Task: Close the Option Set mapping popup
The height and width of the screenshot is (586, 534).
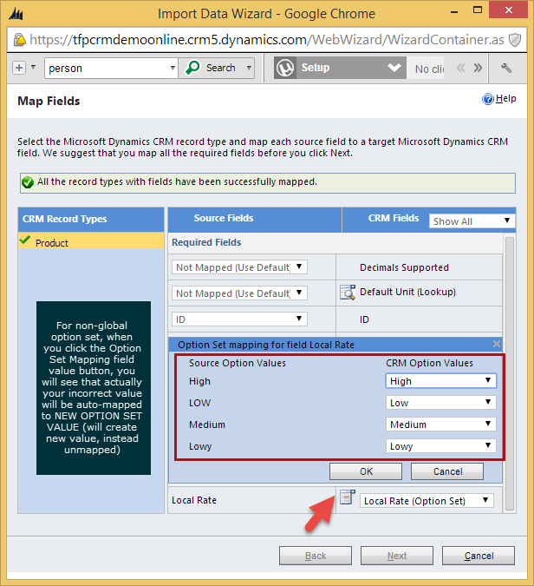Action: coord(497,344)
